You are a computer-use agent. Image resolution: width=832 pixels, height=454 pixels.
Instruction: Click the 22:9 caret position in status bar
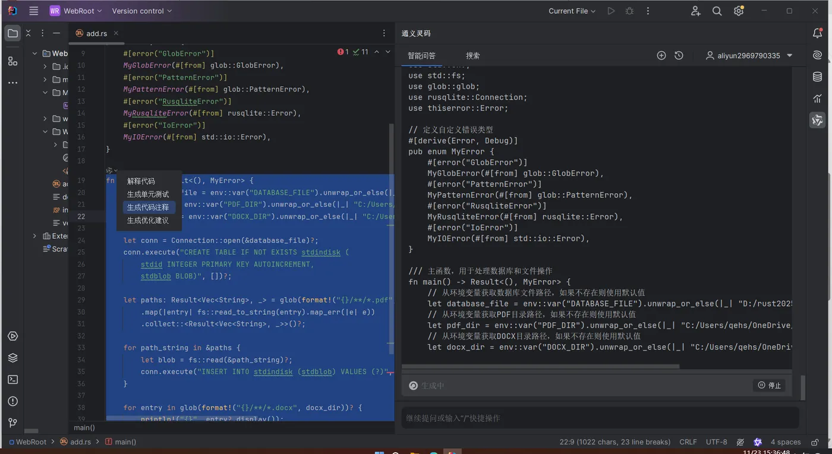(x=615, y=442)
